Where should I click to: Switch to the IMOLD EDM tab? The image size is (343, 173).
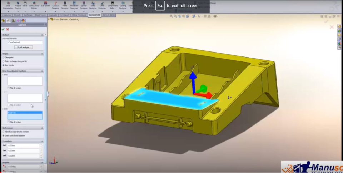click(109, 15)
